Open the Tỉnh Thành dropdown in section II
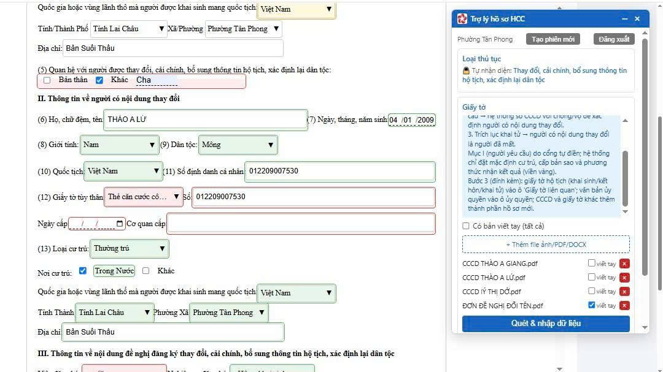The image size is (663, 372). [114, 313]
